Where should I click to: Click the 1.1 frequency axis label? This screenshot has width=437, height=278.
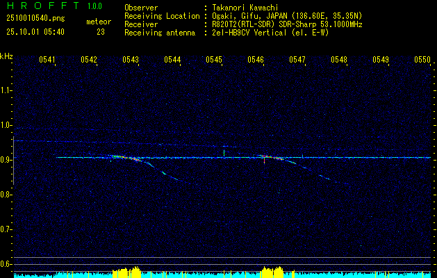[6, 90]
